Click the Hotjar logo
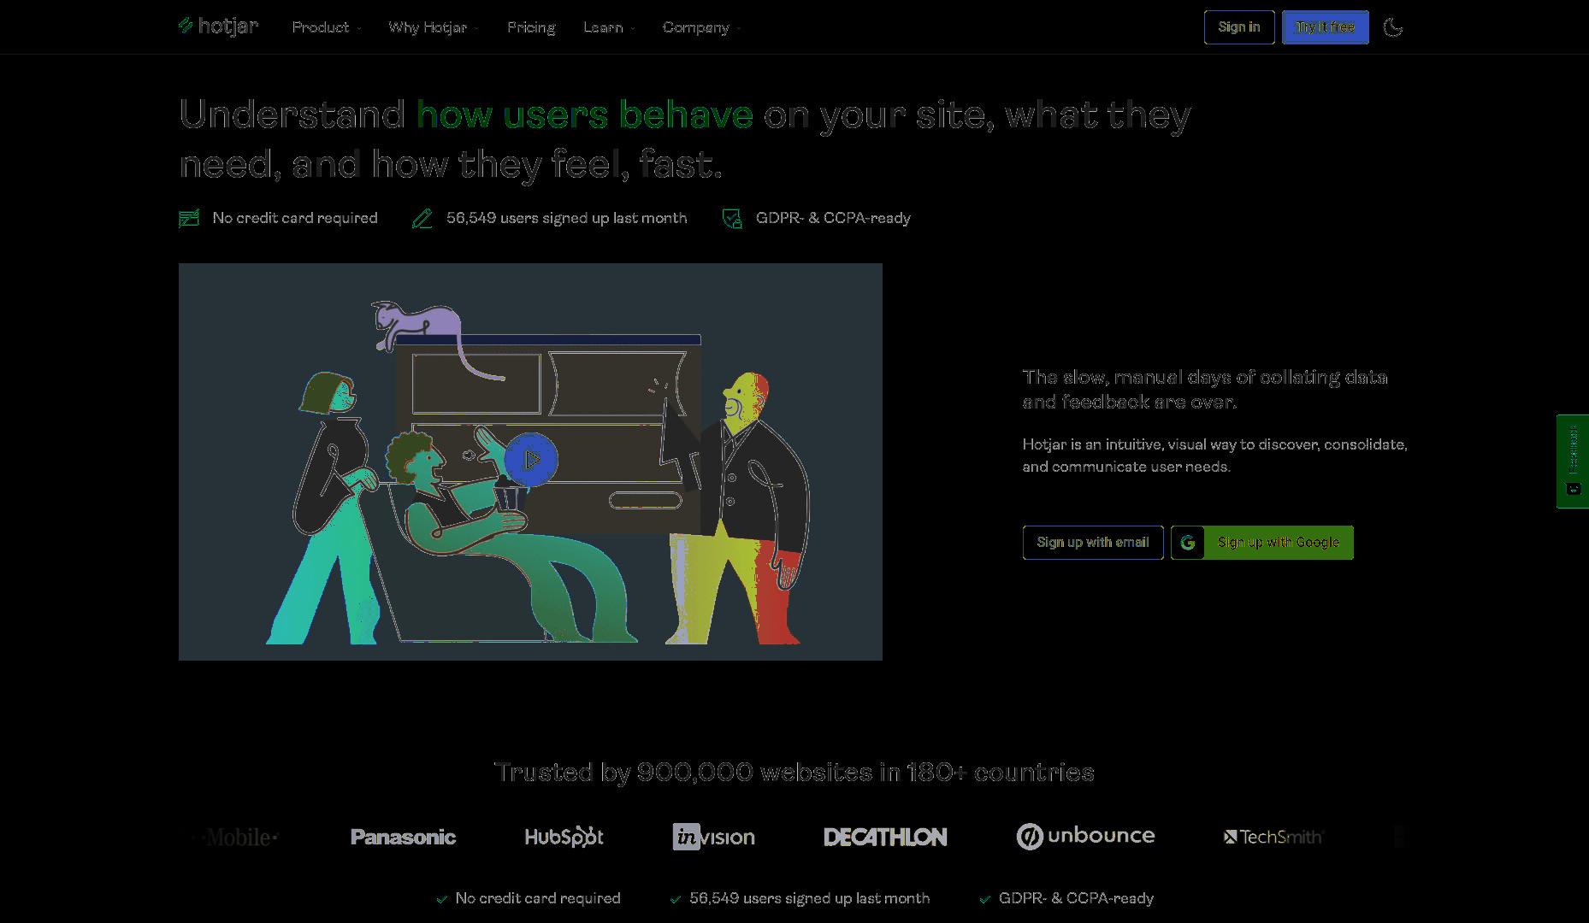The image size is (1589, 923). tap(218, 26)
